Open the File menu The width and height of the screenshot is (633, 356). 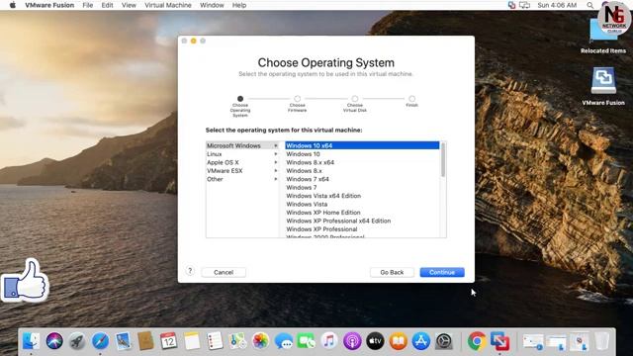pos(88,5)
